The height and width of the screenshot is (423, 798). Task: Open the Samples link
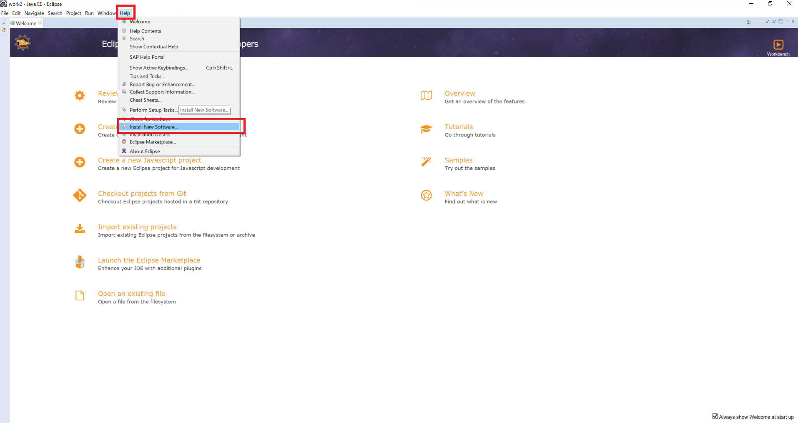point(458,160)
